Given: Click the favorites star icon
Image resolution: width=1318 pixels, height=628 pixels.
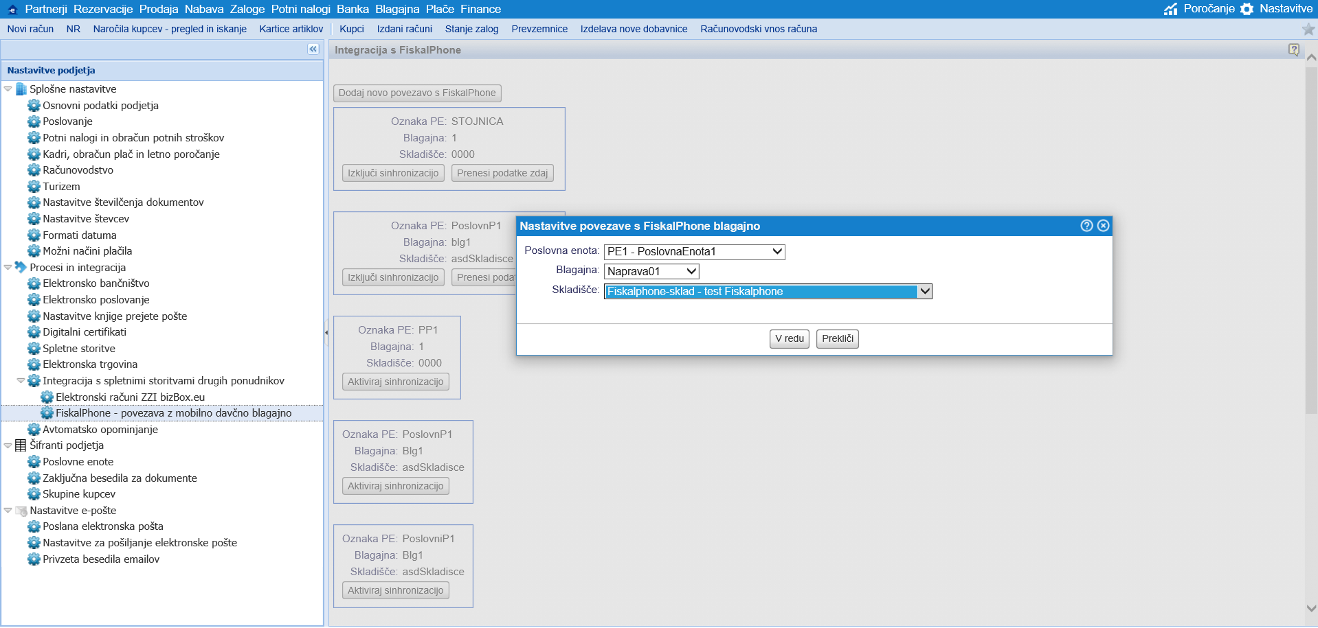Looking at the screenshot, I should click(1308, 29).
